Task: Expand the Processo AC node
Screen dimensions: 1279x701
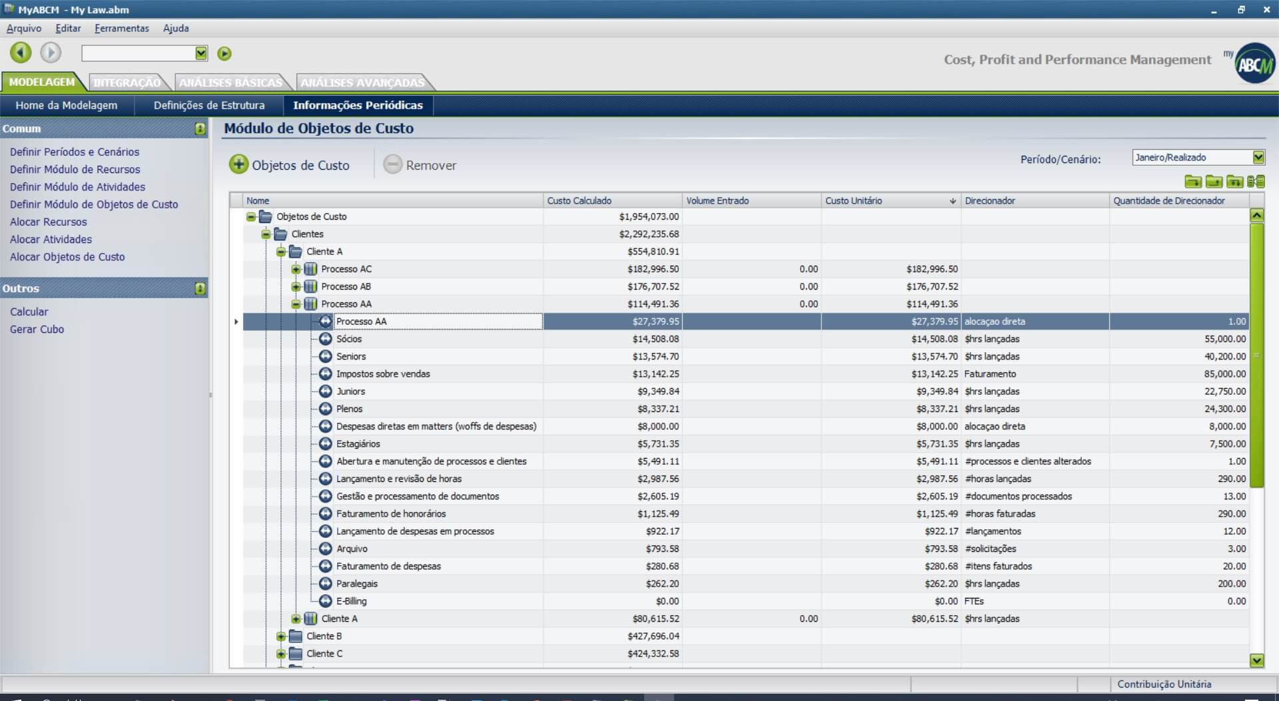Action: point(296,269)
